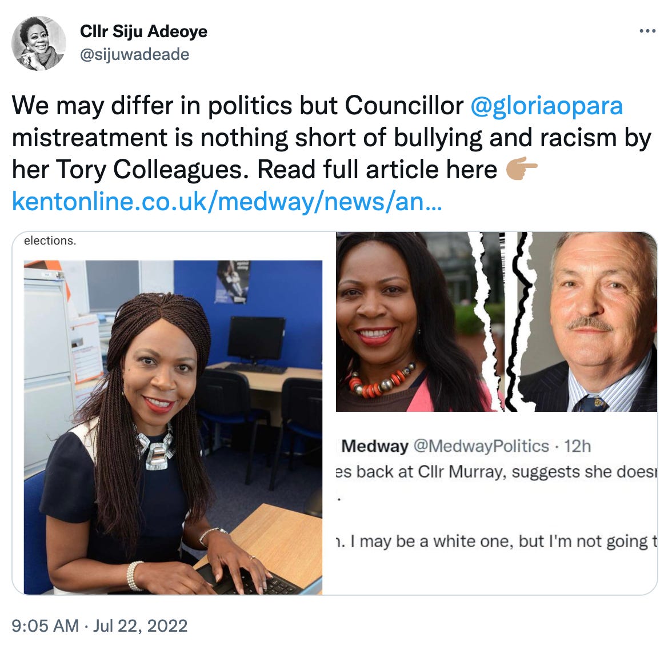
Task: Open Cllr Siju Adeoye's profile avatar
Action: coord(39,43)
